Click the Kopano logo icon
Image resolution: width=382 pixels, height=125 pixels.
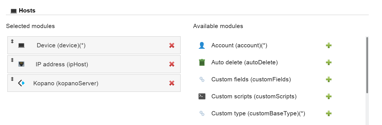point(21,83)
